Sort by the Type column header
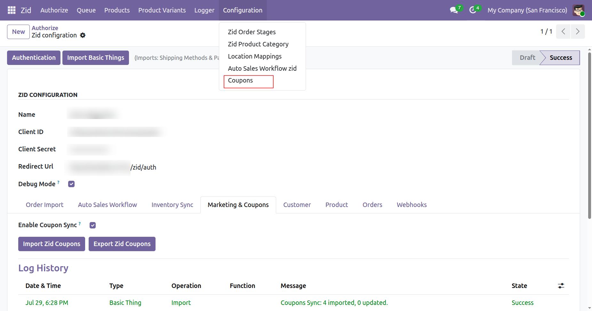This screenshot has width=592, height=311. [116, 286]
